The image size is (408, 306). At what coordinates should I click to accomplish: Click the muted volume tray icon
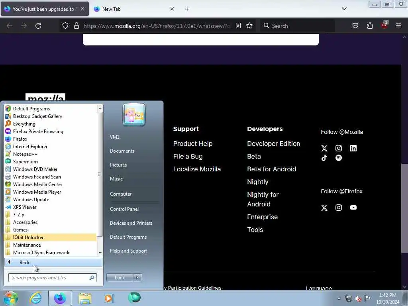(358, 298)
